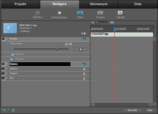Toggle Bas animation stopwatch icon
158x114 pixels.
84,78
